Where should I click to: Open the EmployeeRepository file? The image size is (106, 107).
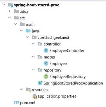coord(67,77)
